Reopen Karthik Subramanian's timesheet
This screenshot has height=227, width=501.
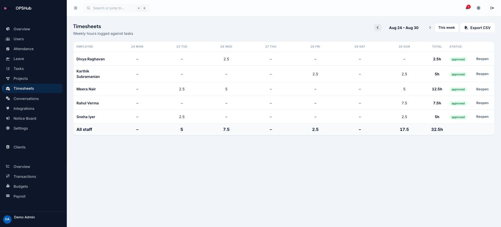coord(482,74)
